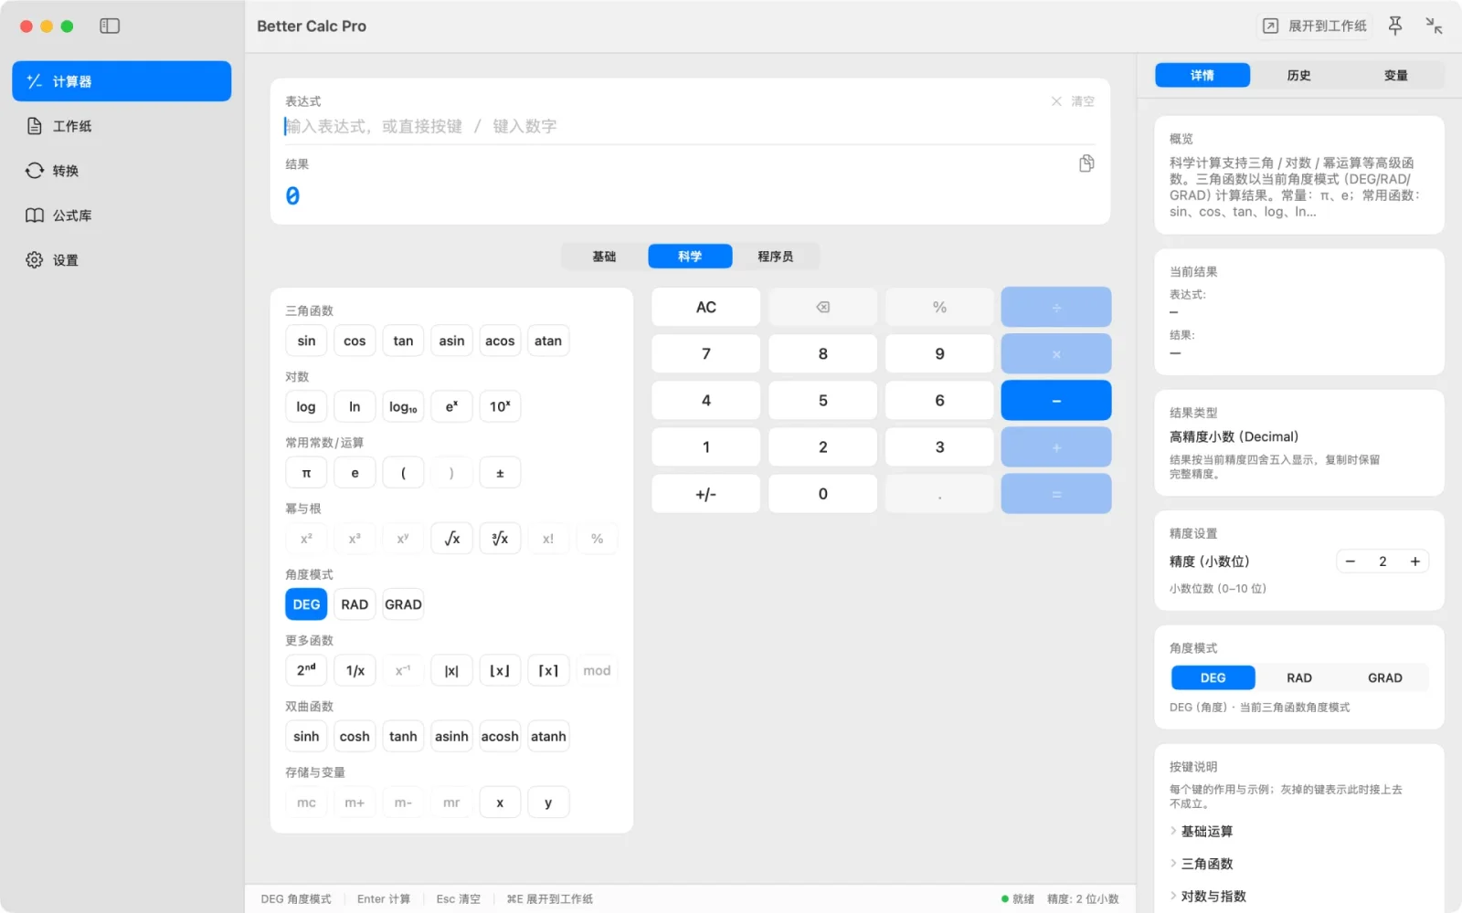Click the +/- sign key
Image resolution: width=1462 pixels, height=913 pixels.
[705, 494]
